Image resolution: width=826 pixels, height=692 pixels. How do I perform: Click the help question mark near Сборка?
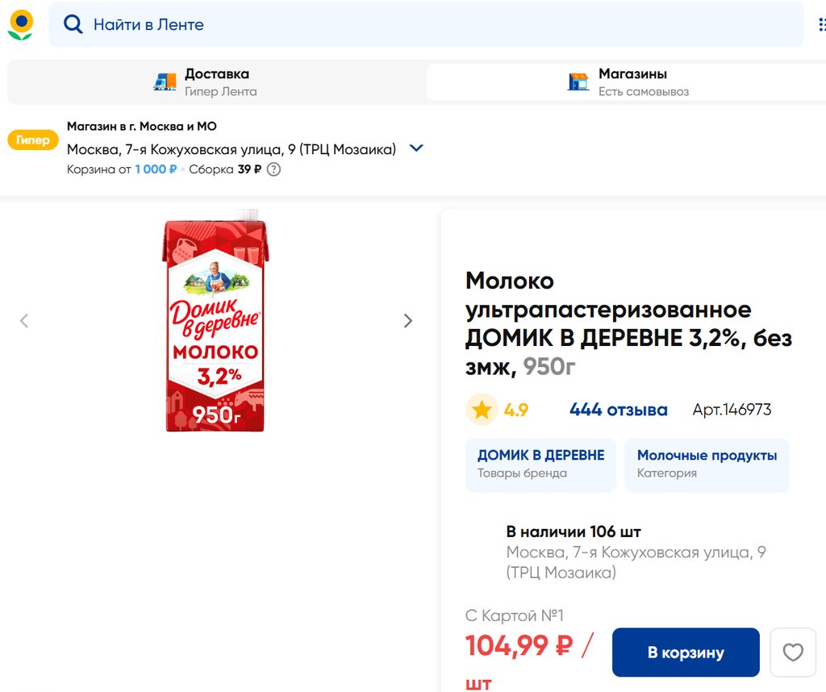[x=273, y=169]
